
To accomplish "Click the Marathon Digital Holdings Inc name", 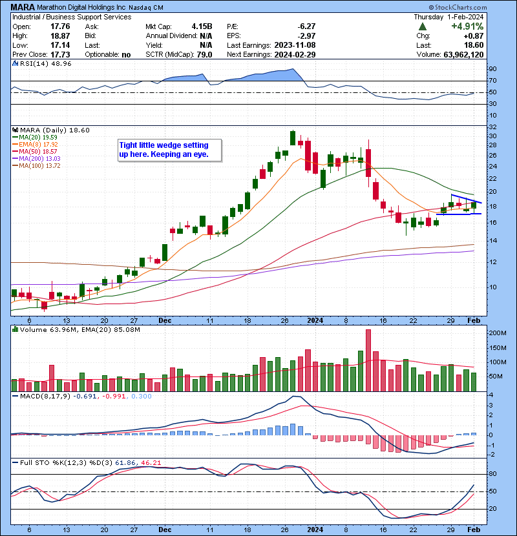I will (81, 7).
